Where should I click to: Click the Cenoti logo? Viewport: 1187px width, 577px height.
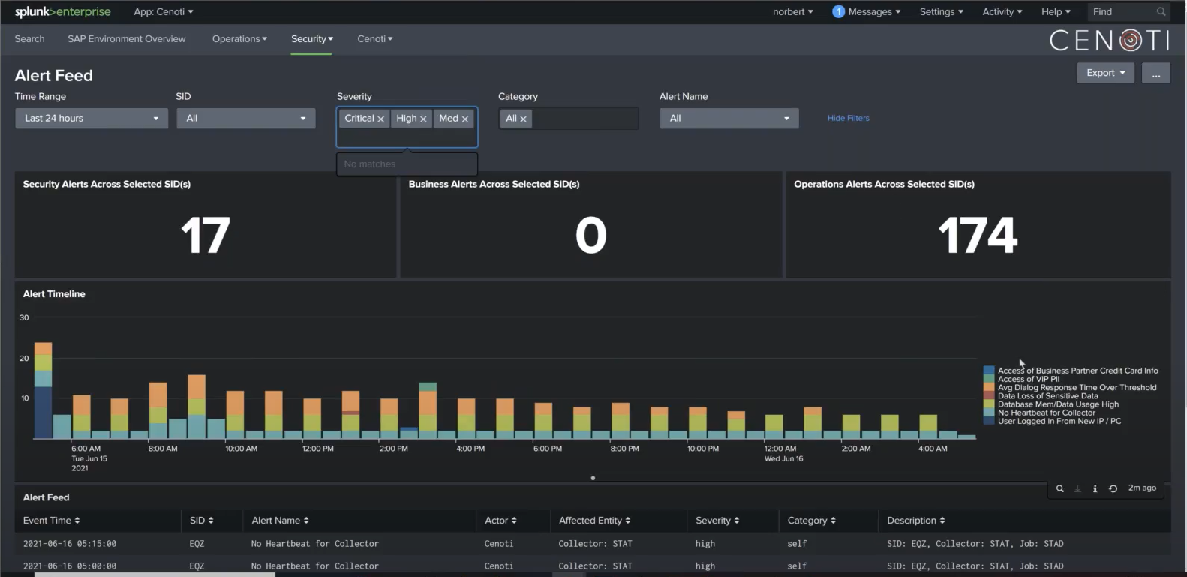click(1109, 40)
